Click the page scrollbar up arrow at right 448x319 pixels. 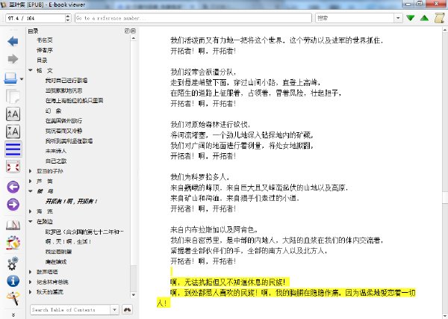pos(445,29)
